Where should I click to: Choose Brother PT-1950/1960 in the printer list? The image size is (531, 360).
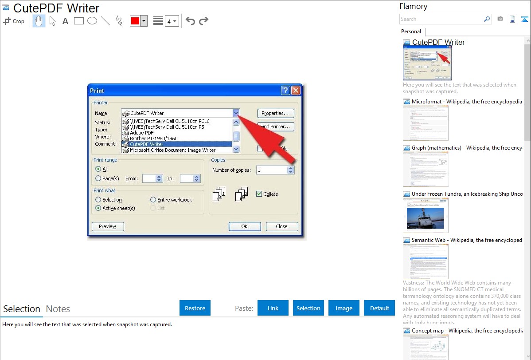177,138
